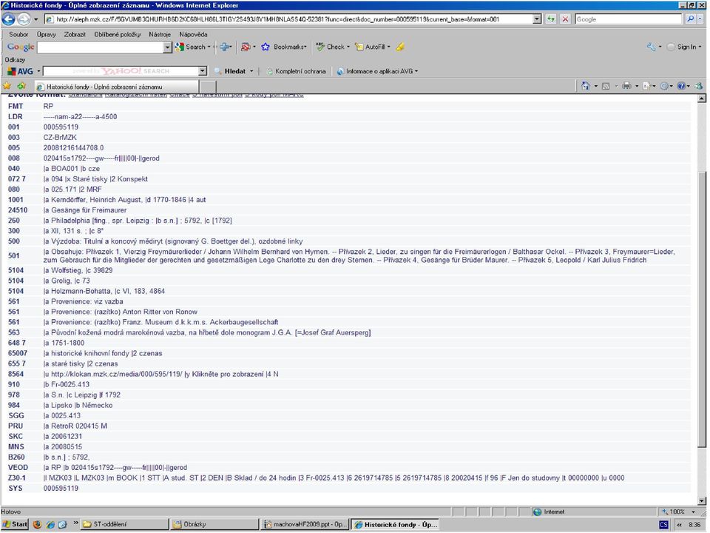
Task: Click the Check spelling toolbar button
Action: coord(331,47)
